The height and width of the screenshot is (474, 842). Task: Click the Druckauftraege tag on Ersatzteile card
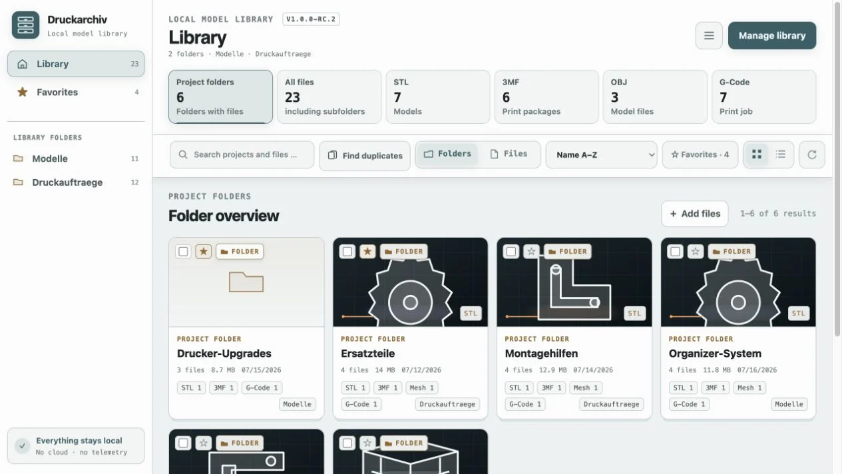click(447, 404)
